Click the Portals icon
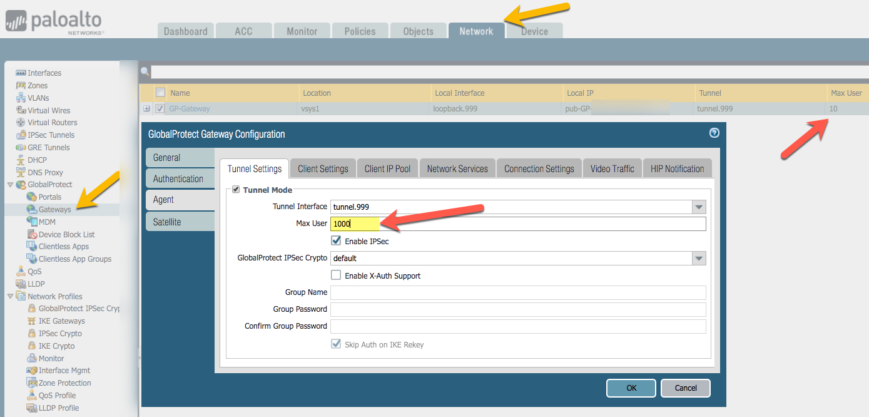The width and height of the screenshot is (869, 417). [32, 197]
